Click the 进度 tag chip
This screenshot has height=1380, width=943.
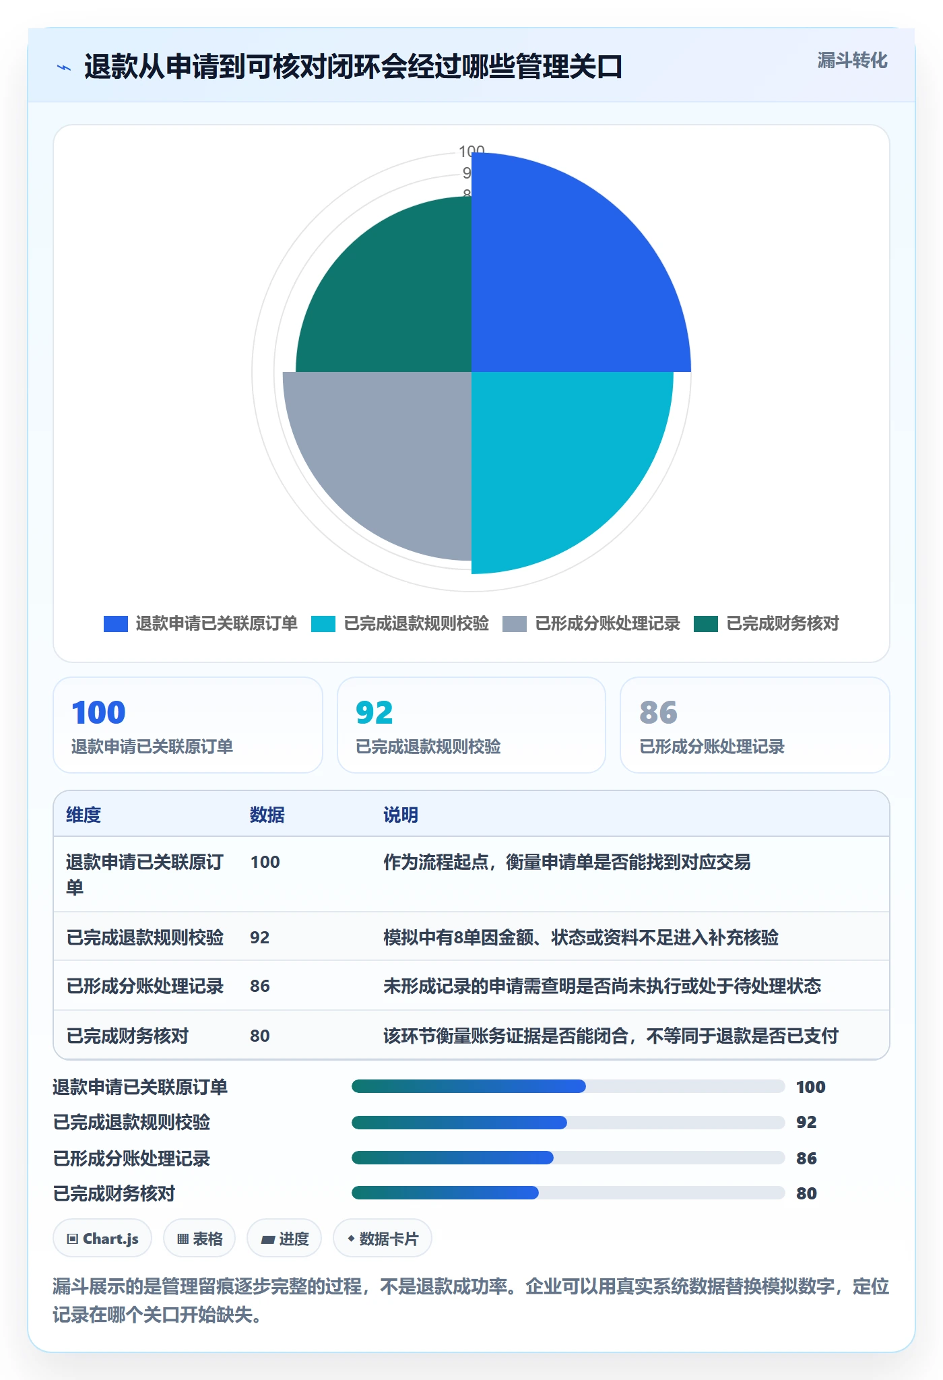[284, 1238]
